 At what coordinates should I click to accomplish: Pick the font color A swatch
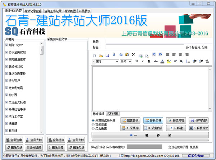pos(162,61)
